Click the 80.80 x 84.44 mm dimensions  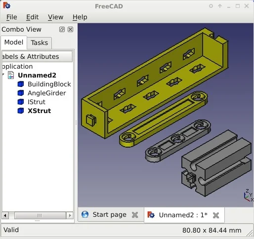[x=212, y=230]
